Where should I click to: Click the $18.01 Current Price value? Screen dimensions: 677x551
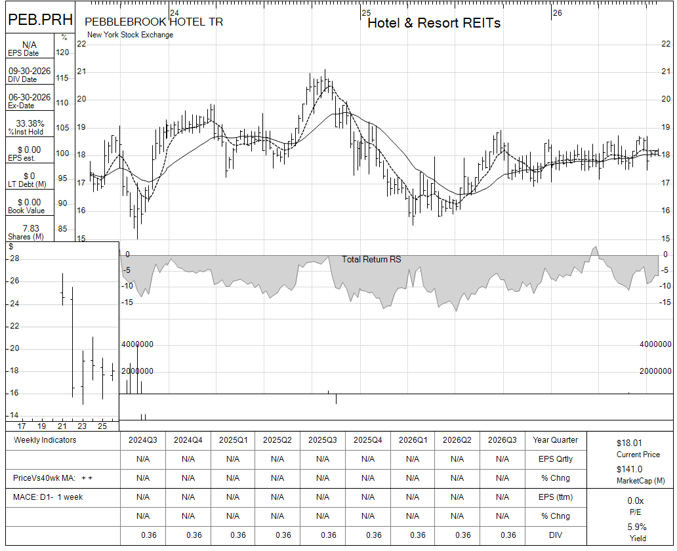pyautogui.click(x=629, y=443)
